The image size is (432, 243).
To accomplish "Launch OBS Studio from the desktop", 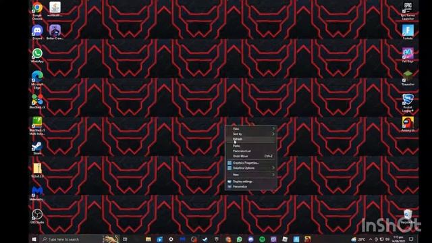I will coord(37,216).
